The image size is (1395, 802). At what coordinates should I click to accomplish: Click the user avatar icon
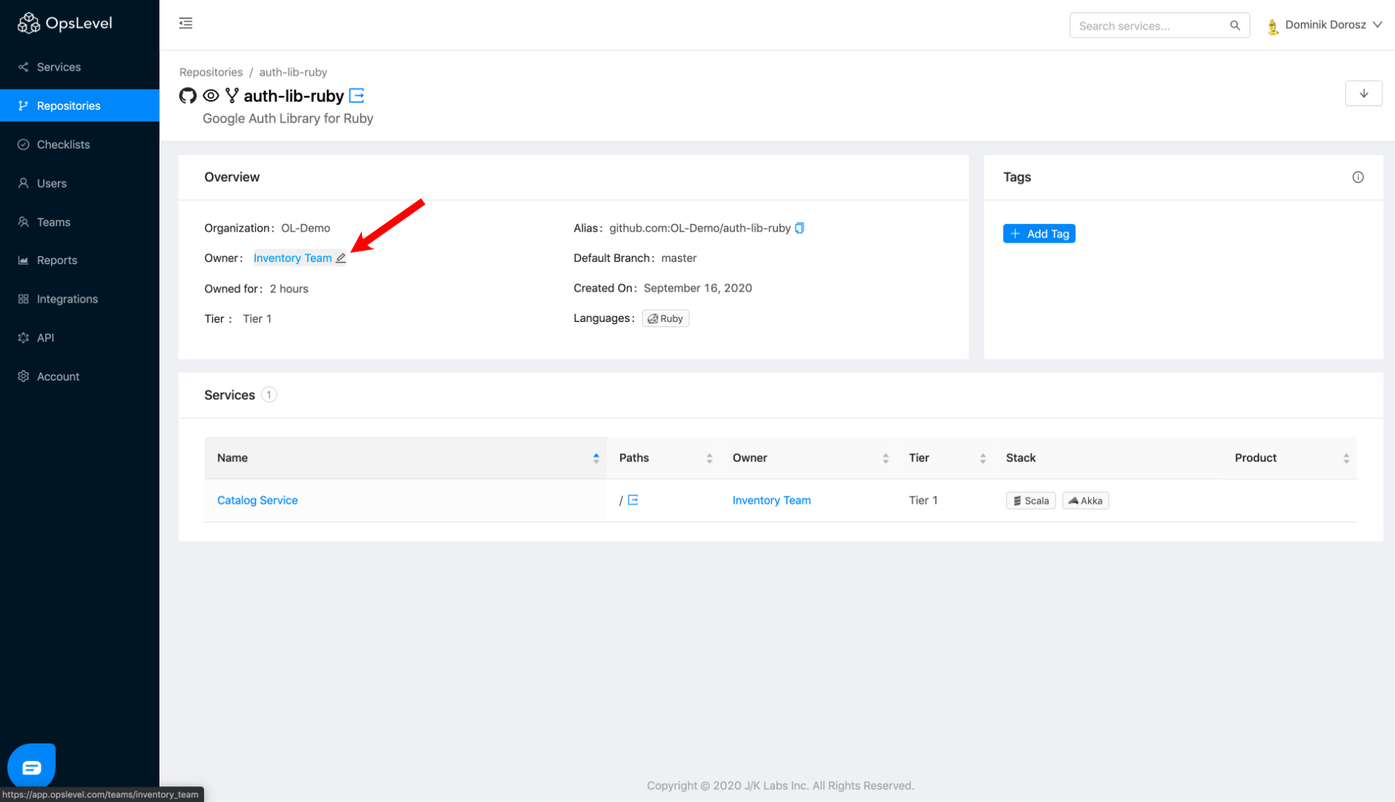click(x=1273, y=26)
